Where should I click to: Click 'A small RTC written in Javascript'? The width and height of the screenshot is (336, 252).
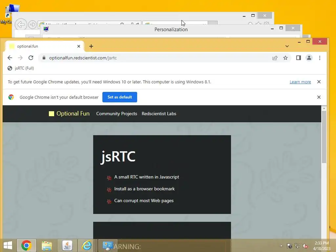pyautogui.click(x=147, y=177)
